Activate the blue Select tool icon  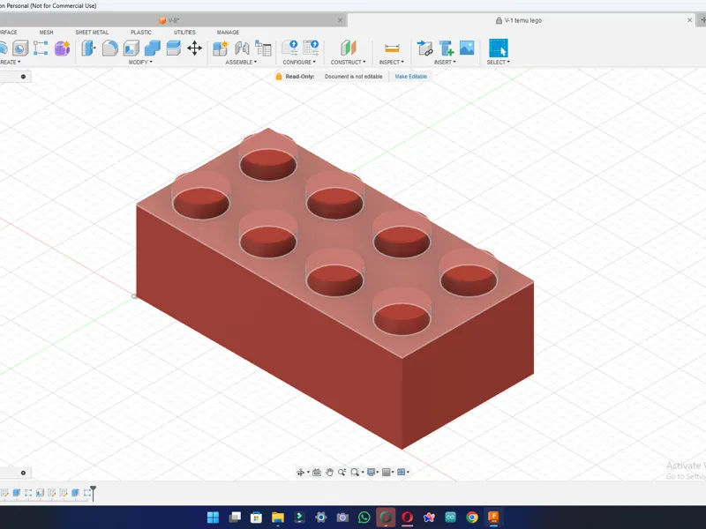coord(499,48)
